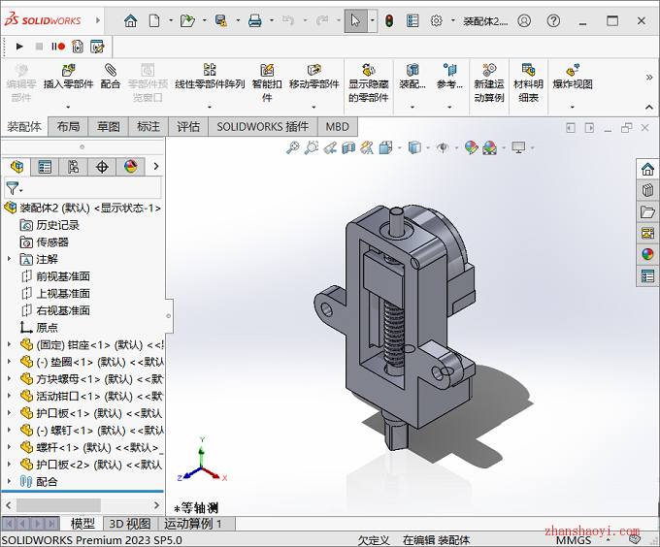
Task: Open the MBD tab
Action: [x=337, y=126]
